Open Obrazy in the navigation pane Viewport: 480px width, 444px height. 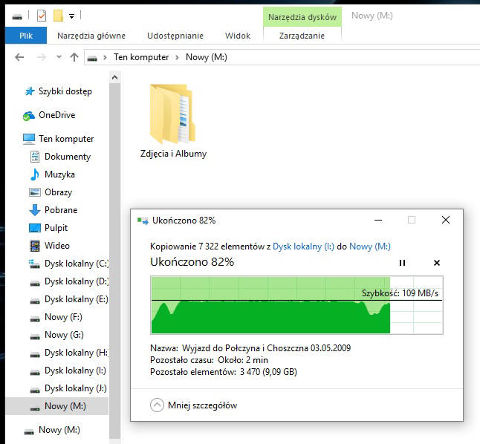point(58,192)
